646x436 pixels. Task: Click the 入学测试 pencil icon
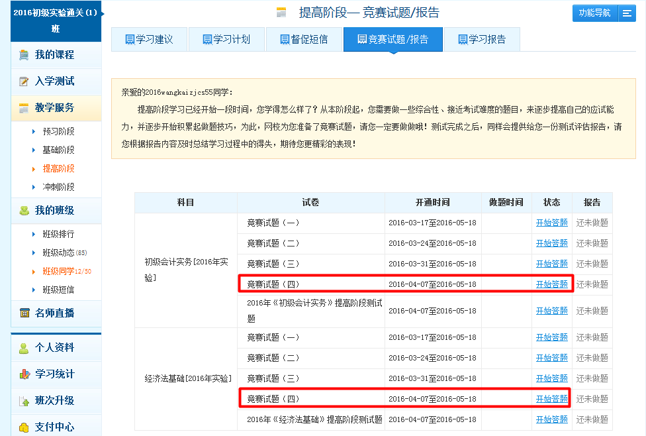(24, 82)
